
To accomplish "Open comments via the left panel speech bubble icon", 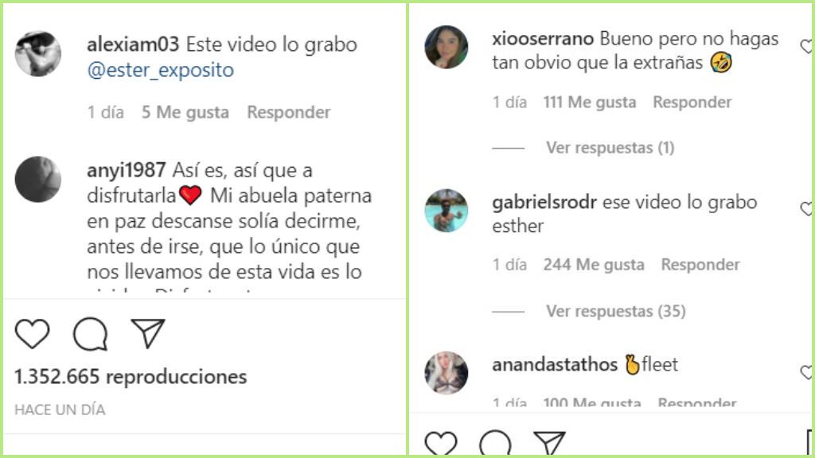I will point(91,334).
